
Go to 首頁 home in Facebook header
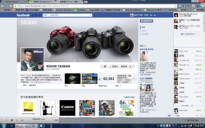[x=146, y=15]
